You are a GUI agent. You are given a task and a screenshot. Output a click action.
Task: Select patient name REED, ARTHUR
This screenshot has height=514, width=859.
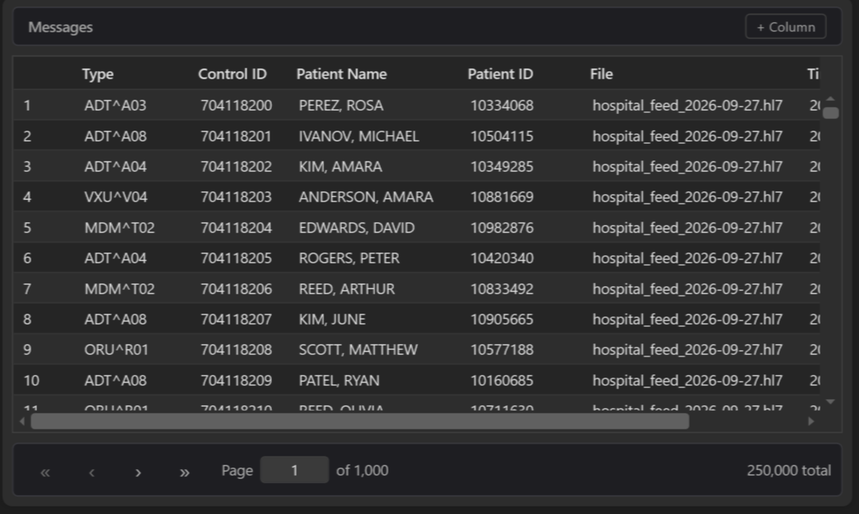pyautogui.click(x=347, y=289)
